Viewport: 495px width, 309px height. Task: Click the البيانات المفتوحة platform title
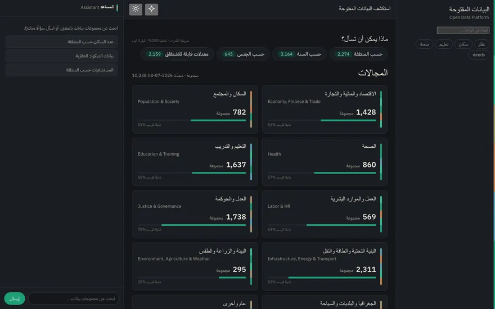[x=469, y=9]
